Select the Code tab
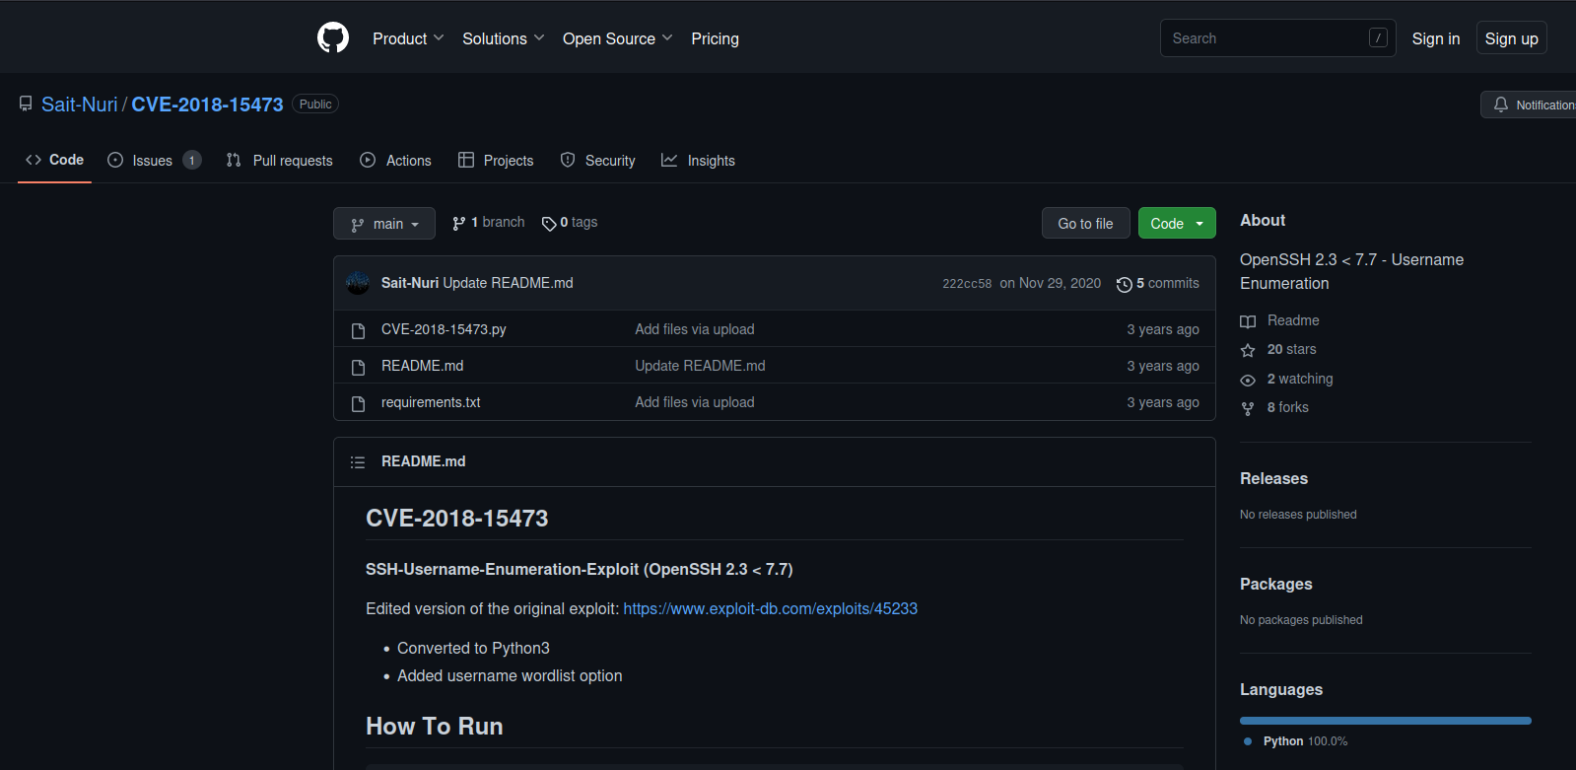 [55, 160]
